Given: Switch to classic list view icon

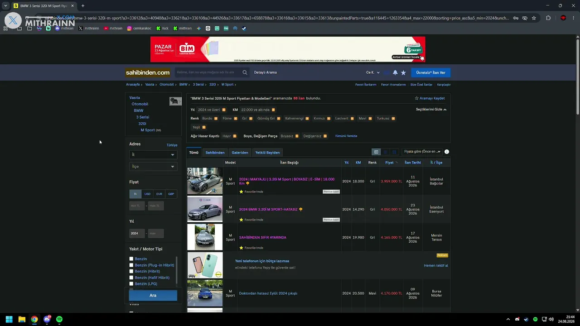Looking at the screenshot, I should 376,152.
